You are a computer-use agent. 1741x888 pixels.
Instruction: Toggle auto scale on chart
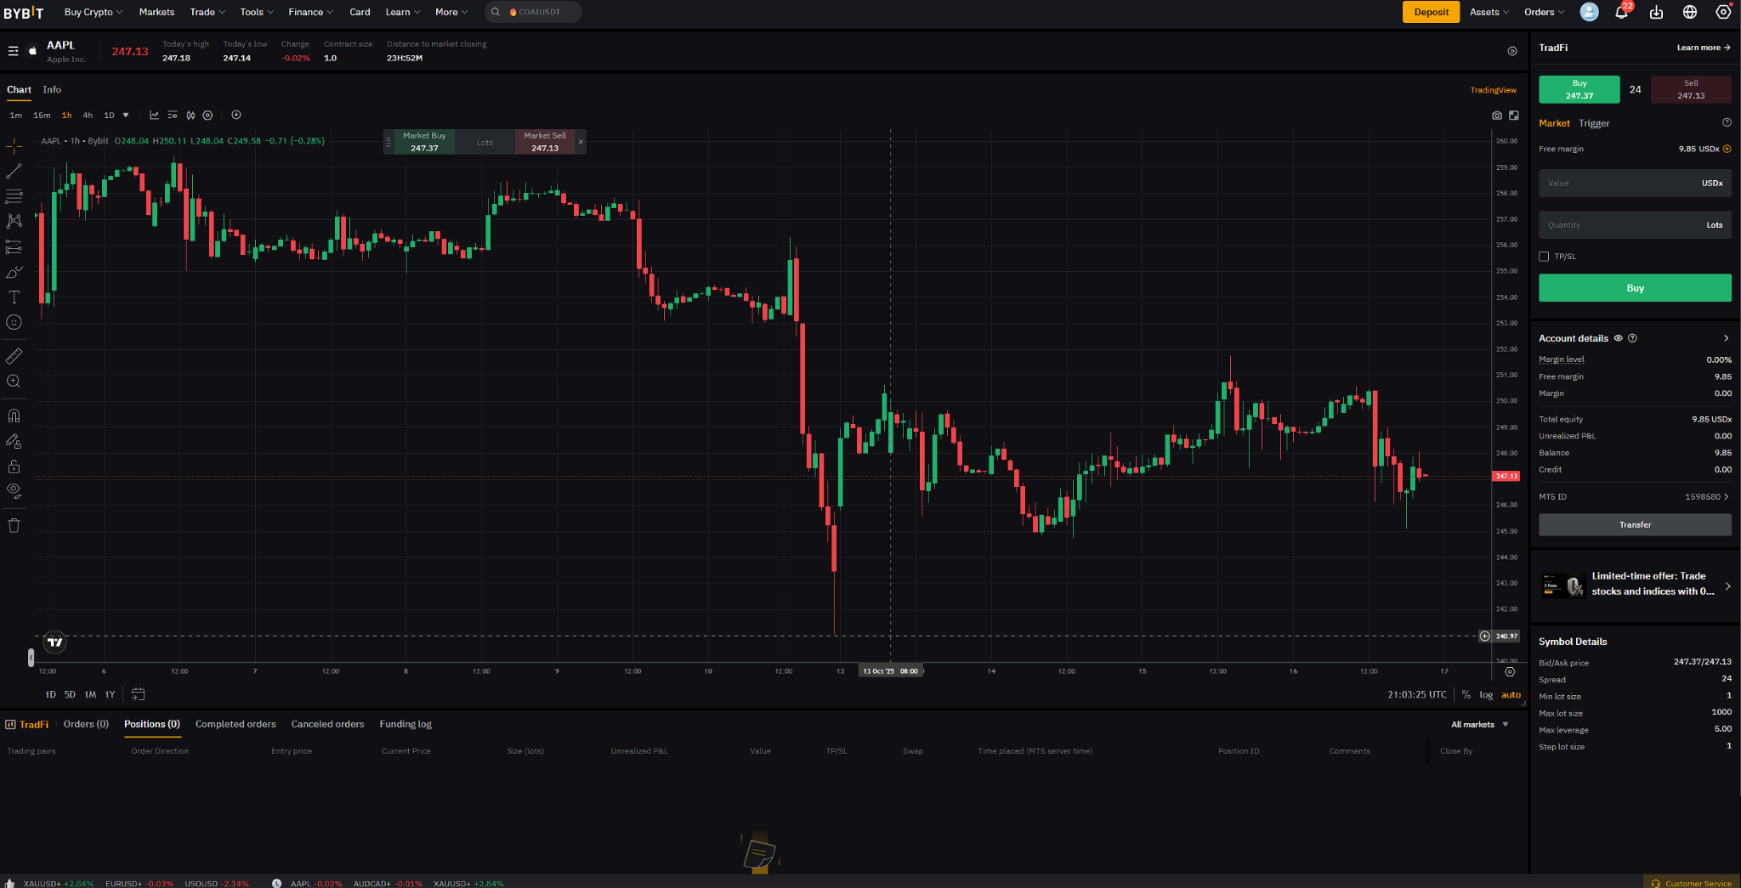tap(1511, 694)
